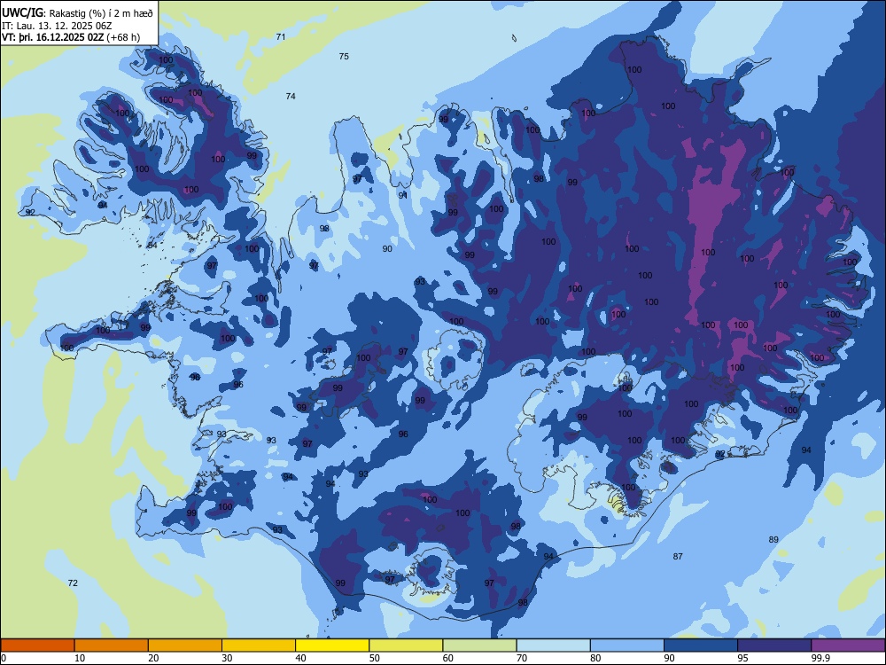The height and width of the screenshot is (665, 886).
Task: Click the humidity value 75 on the map
Action: [x=344, y=56]
